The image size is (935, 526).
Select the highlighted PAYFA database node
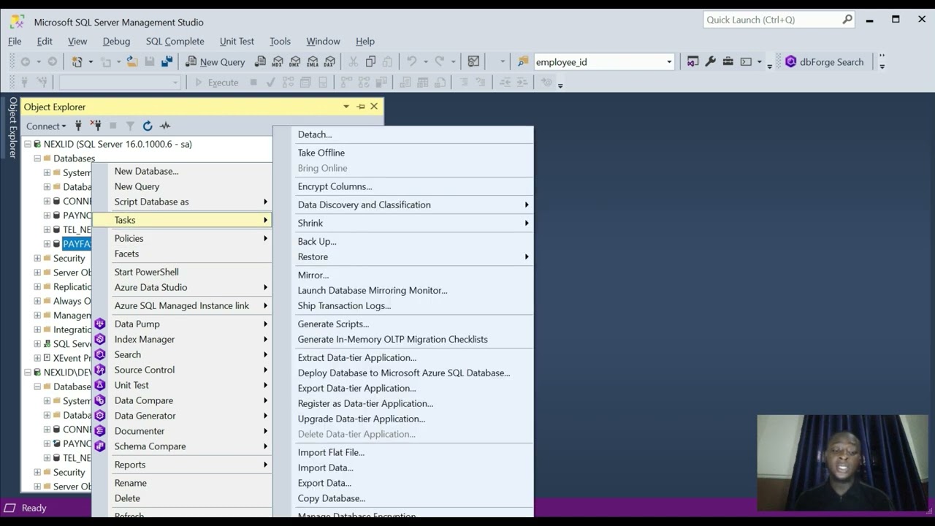tap(76, 244)
